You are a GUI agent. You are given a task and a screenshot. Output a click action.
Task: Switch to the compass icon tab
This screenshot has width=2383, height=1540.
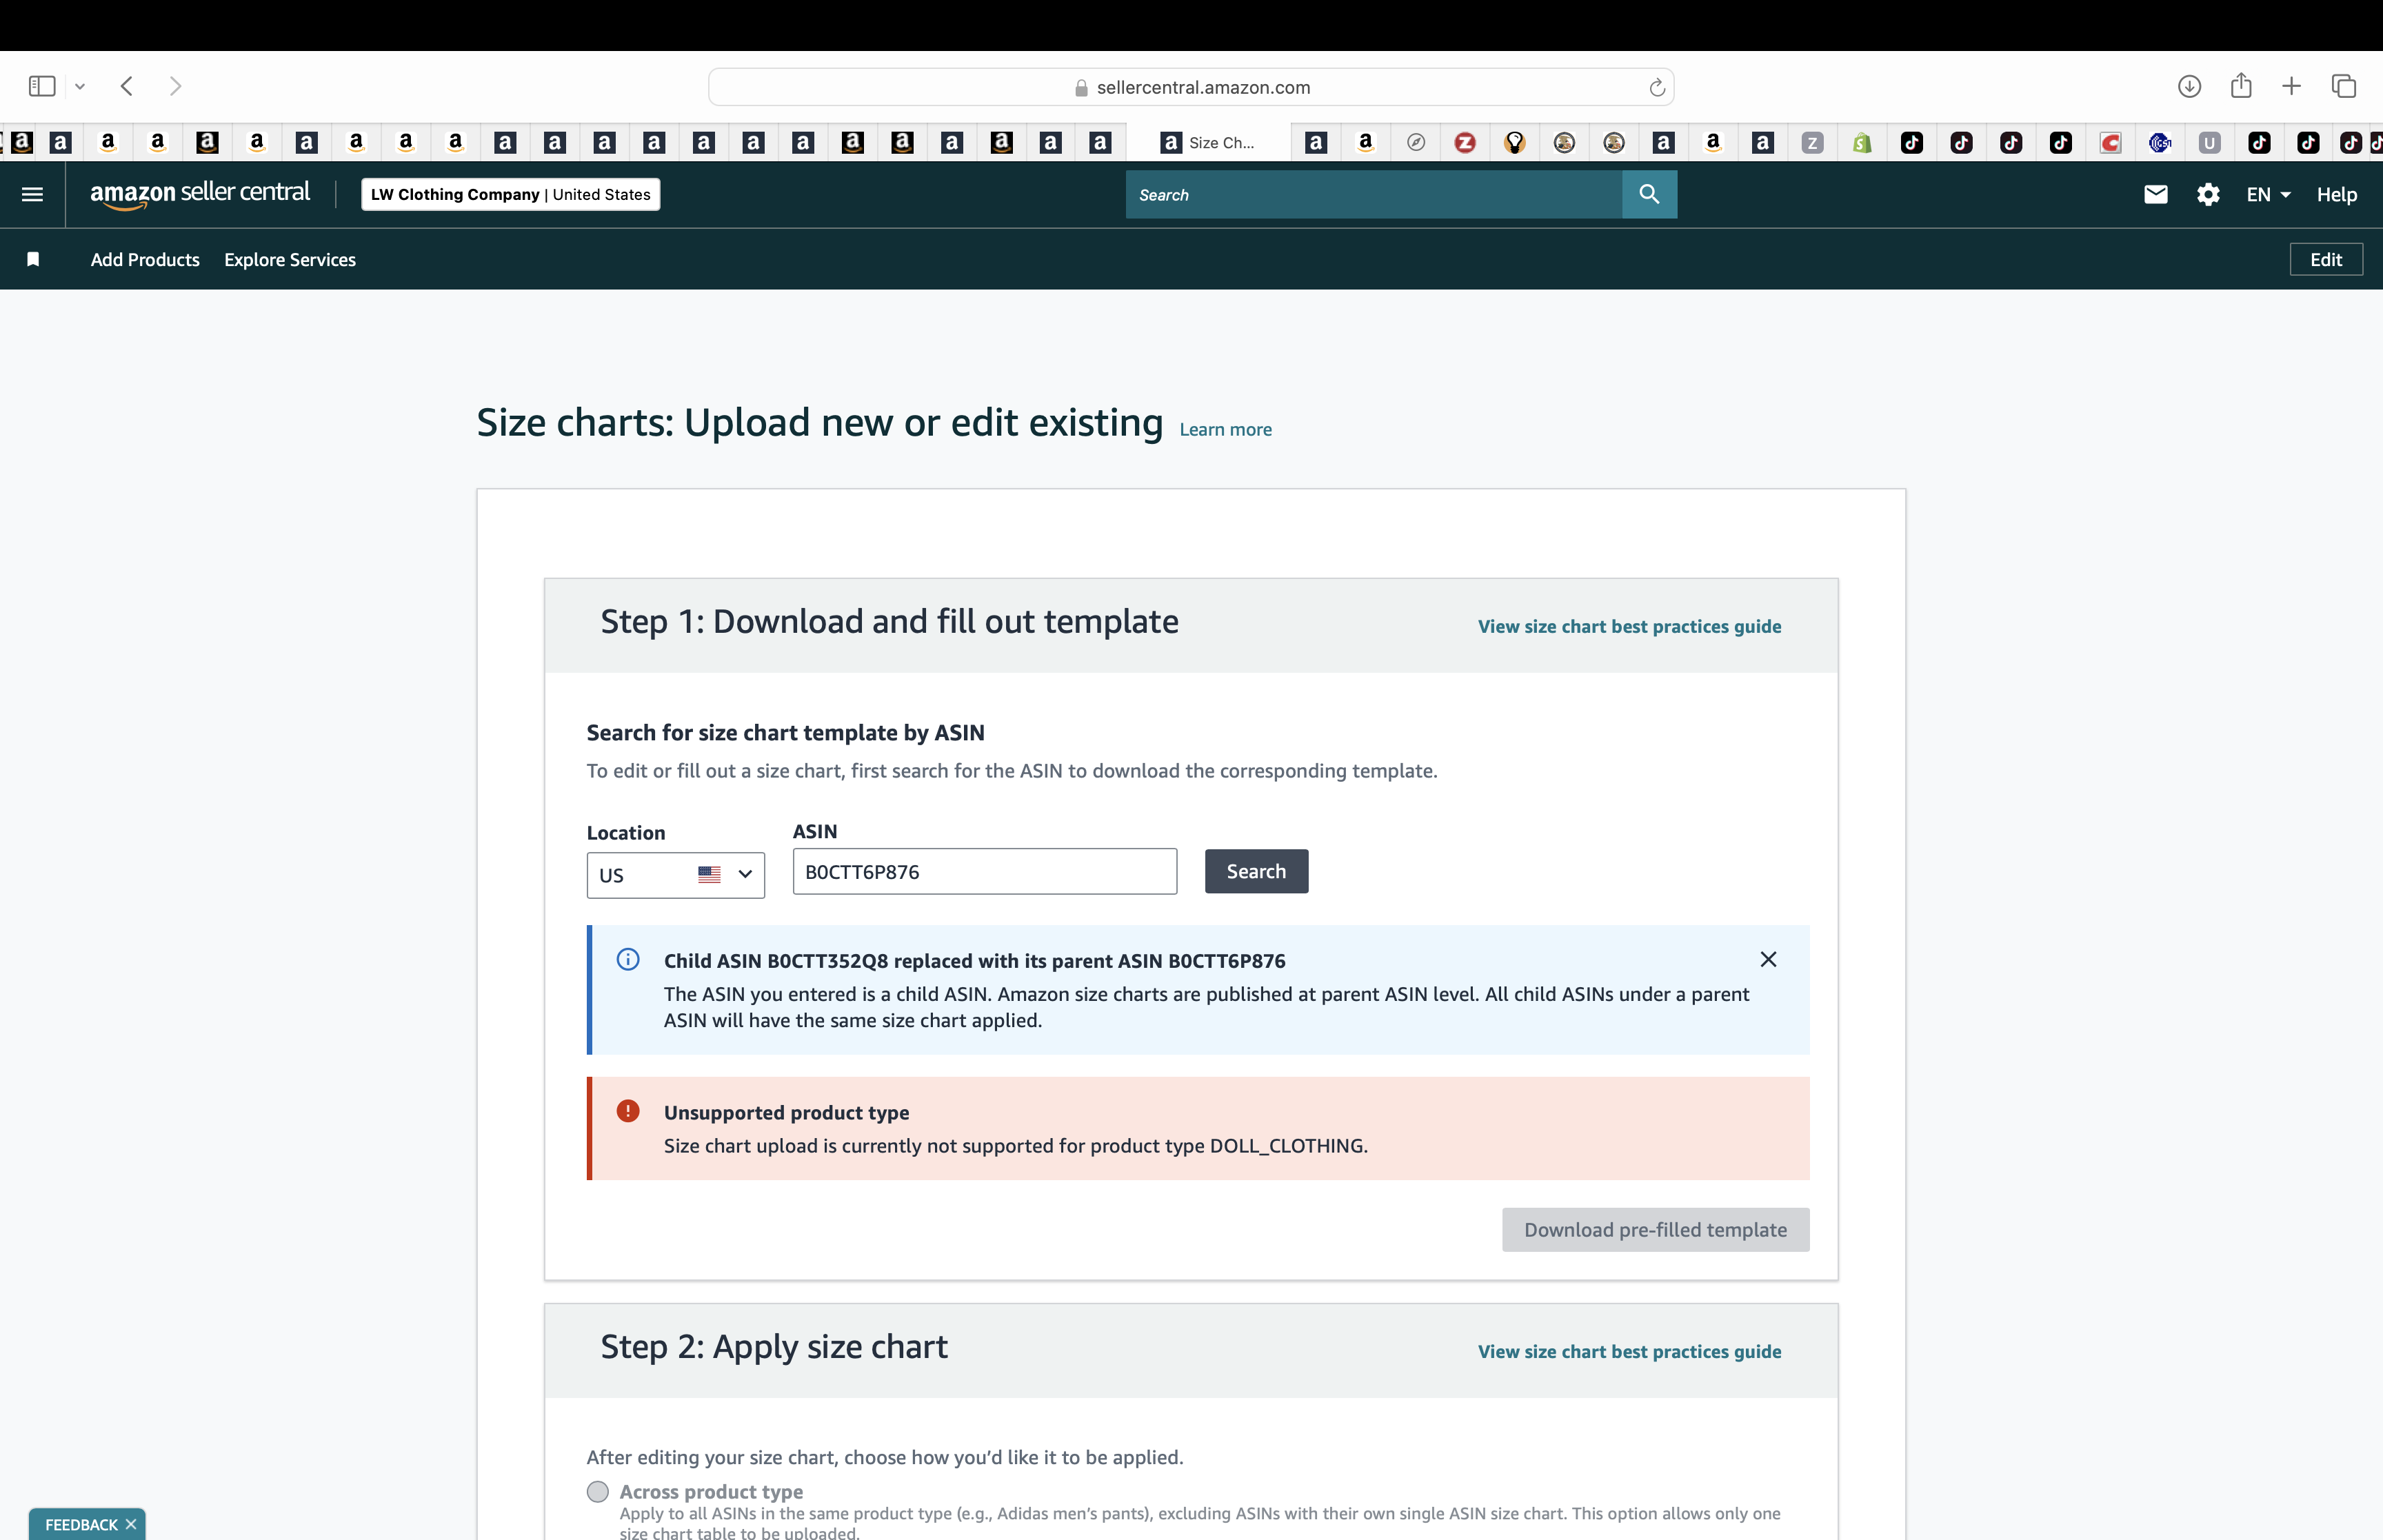(1416, 143)
